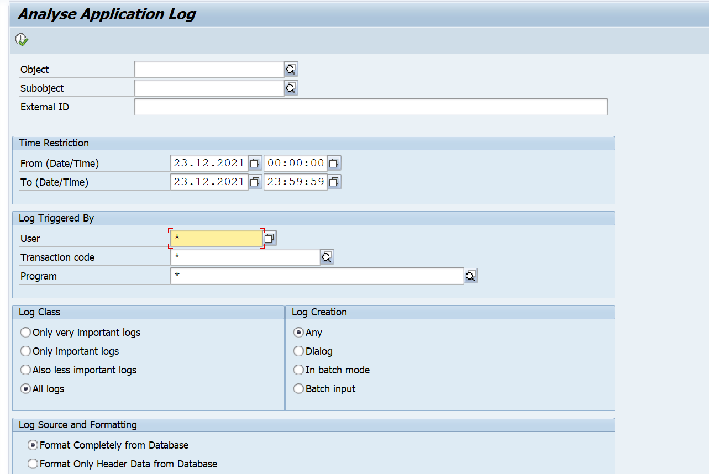Screen dimensions: 709x474
Task: Select Only important logs radio button
Action: tap(25, 351)
